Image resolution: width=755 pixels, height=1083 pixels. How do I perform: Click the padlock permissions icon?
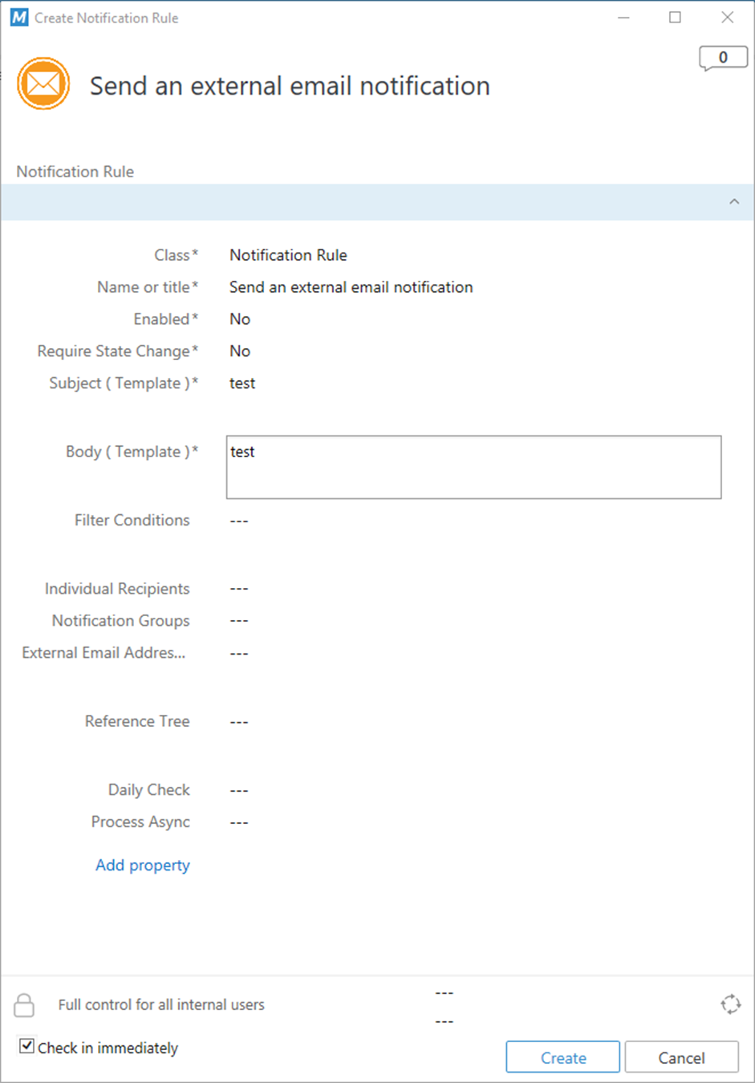pos(24,1004)
